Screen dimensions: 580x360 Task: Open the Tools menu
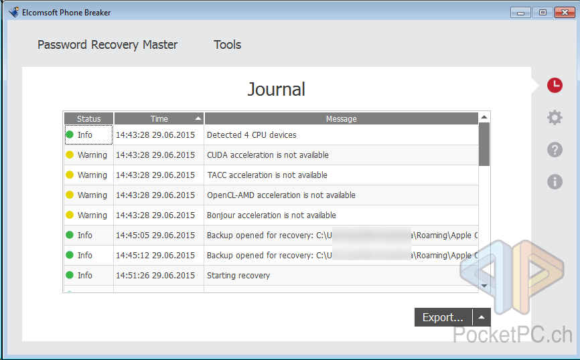pos(227,45)
